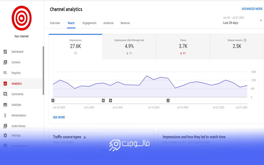Select the Analytics bar chart icon
Image resolution: width=264 pixels, height=165 pixels.
[5, 83]
